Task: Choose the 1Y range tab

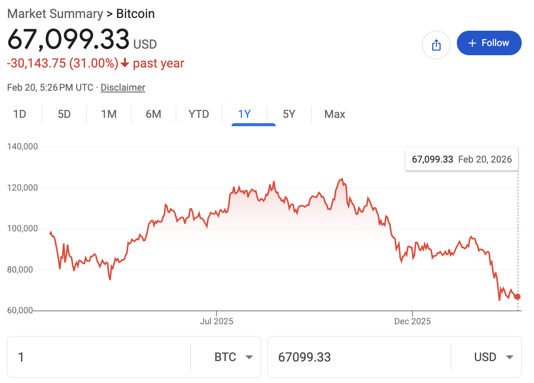Action: 244,114
